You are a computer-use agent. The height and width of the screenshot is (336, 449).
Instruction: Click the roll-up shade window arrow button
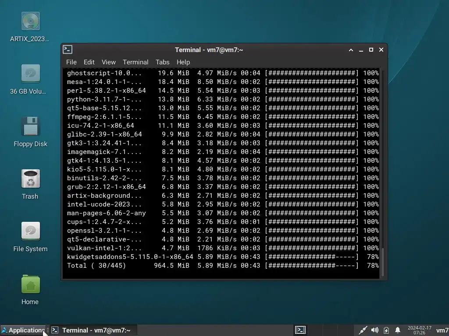(x=351, y=50)
